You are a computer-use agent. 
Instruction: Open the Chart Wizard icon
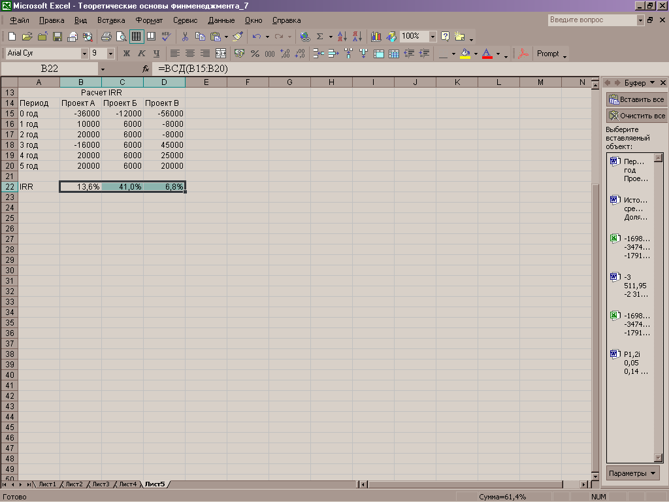click(376, 37)
